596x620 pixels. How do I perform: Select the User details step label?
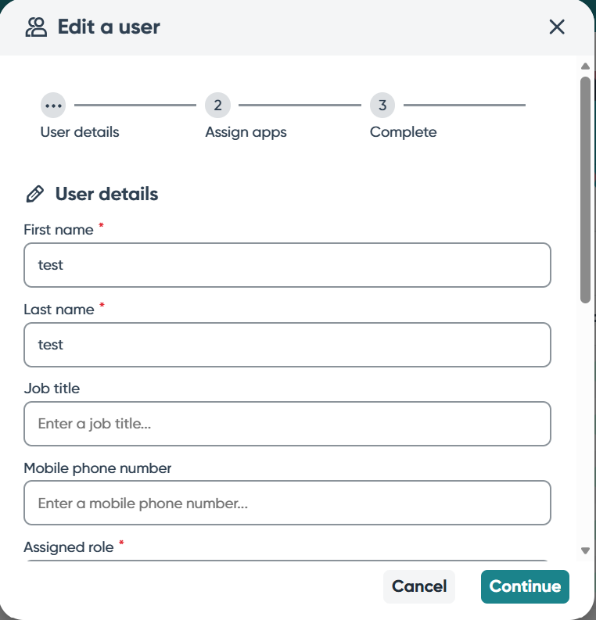click(x=80, y=132)
